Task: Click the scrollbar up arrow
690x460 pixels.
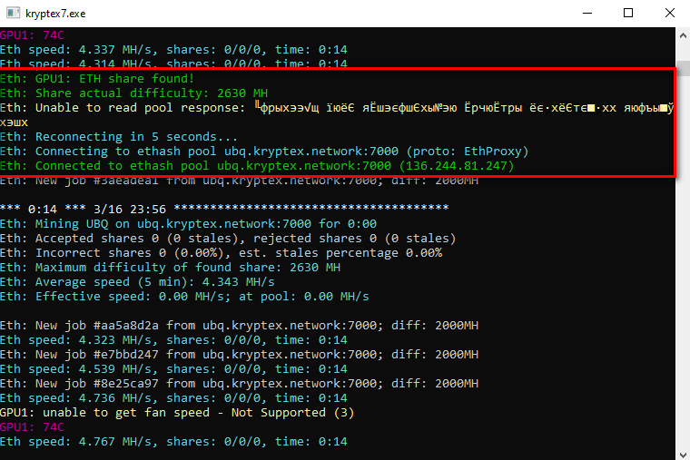Action: (x=683, y=34)
